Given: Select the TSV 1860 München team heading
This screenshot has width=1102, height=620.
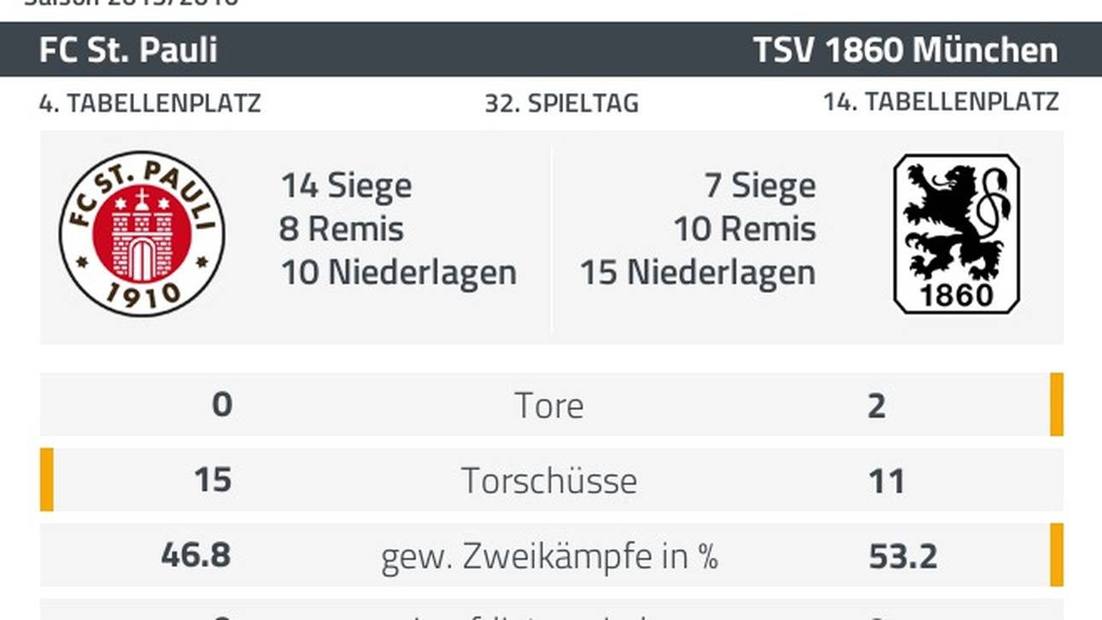Looking at the screenshot, I should point(906,50).
